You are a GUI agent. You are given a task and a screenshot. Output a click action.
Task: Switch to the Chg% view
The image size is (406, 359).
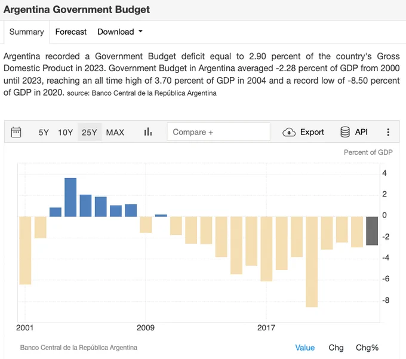coord(367,348)
